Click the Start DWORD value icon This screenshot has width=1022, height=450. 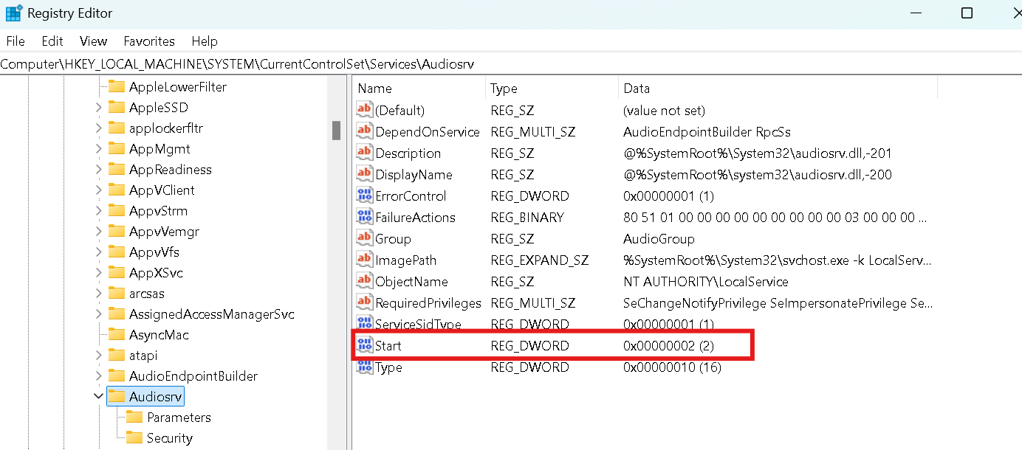point(365,345)
